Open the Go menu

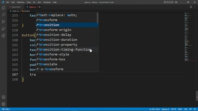coord(34,2)
